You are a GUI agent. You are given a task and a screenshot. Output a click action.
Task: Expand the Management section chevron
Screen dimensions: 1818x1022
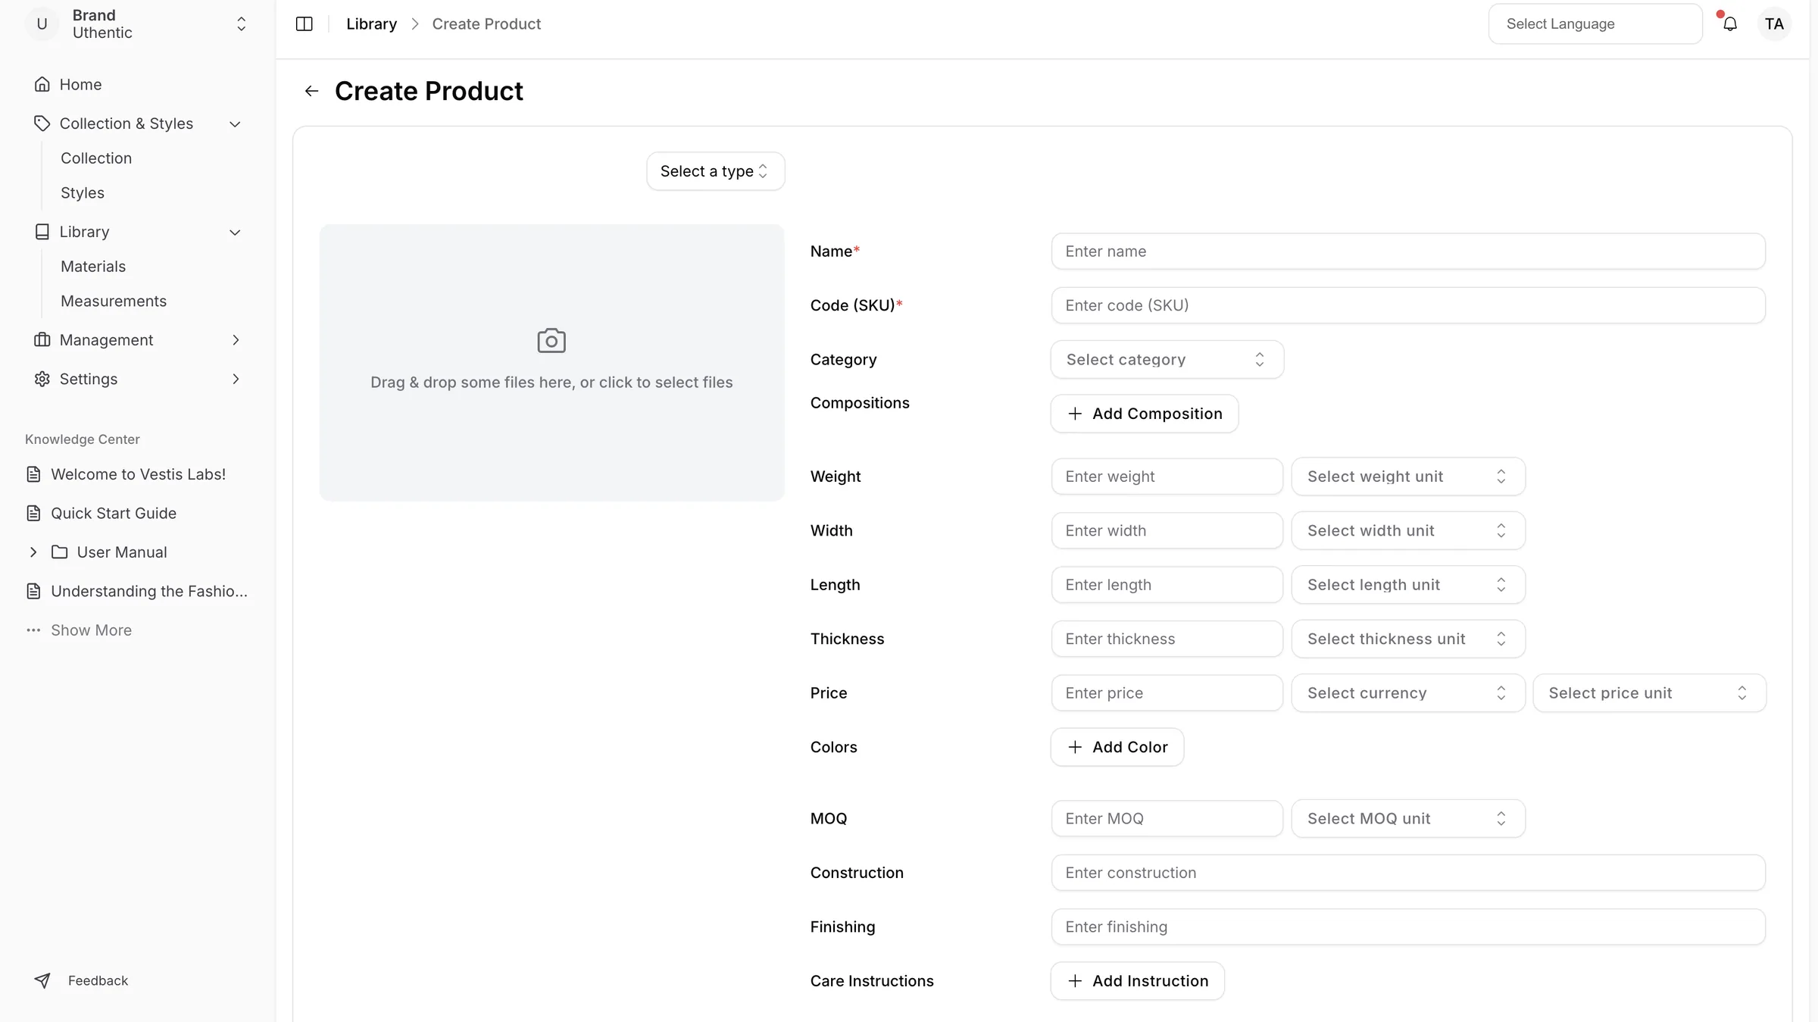236,340
